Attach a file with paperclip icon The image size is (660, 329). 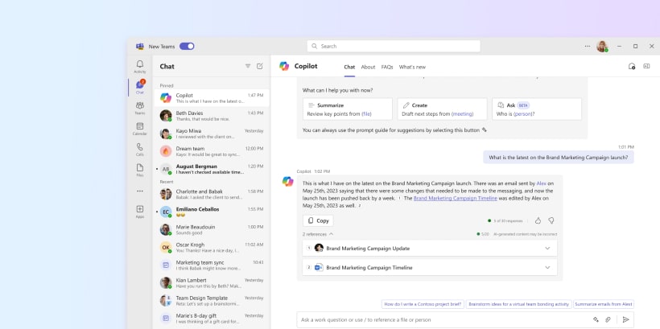(608, 319)
